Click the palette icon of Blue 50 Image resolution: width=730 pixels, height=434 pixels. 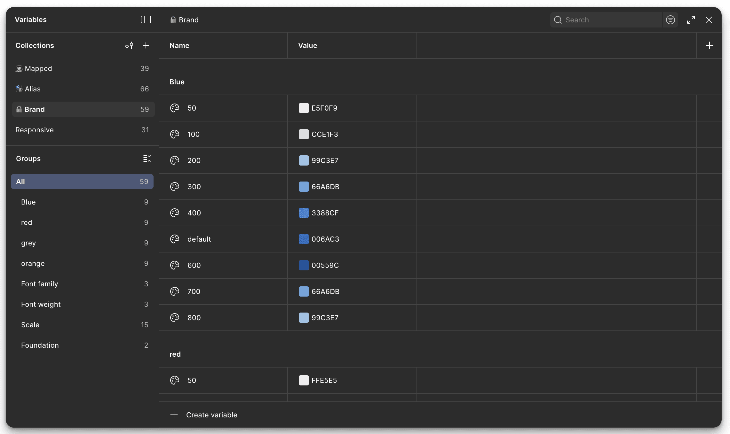(x=175, y=108)
